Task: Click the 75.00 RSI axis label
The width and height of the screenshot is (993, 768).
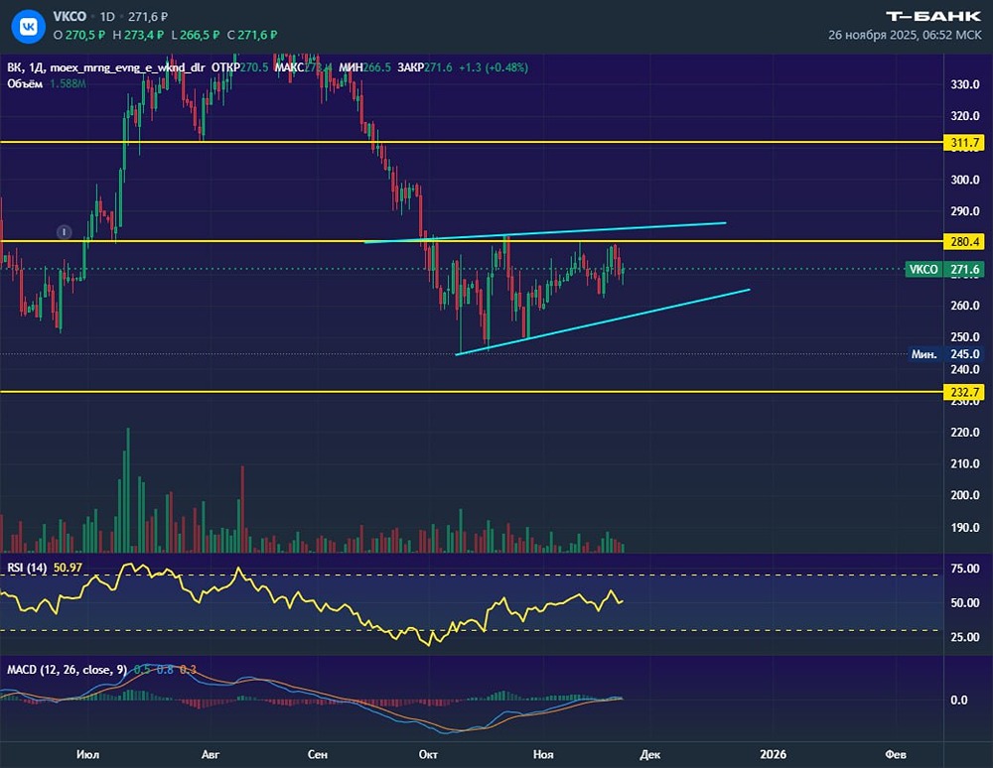Action: point(964,569)
